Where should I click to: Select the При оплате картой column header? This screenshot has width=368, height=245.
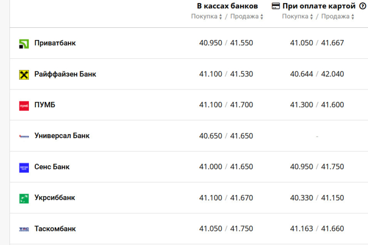coord(319,6)
